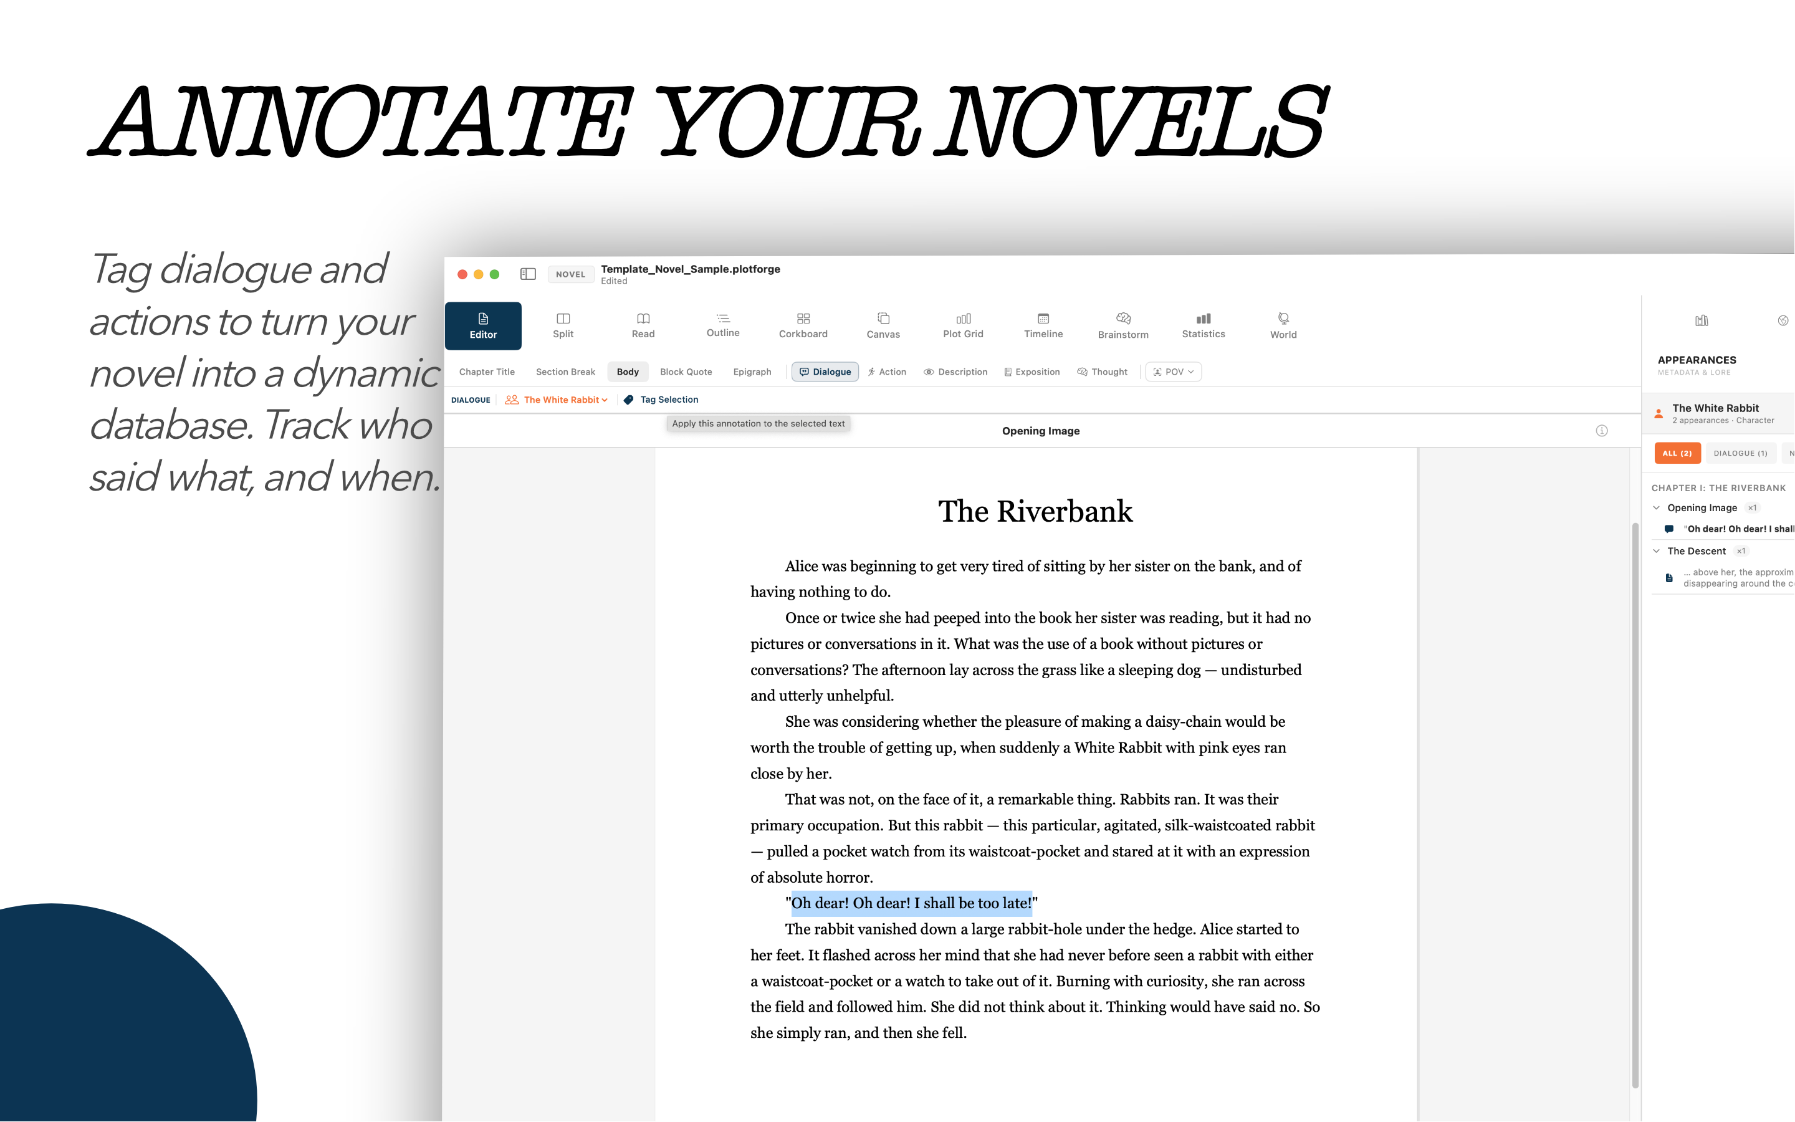Click the Opening Image scene title bar
The height and width of the screenshot is (1122, 1795).
point(1041,431)
